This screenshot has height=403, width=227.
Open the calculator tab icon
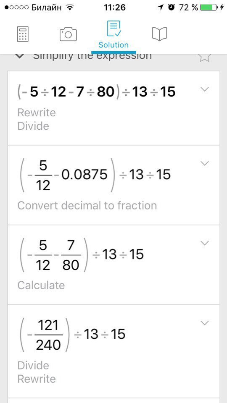[23, 34]
